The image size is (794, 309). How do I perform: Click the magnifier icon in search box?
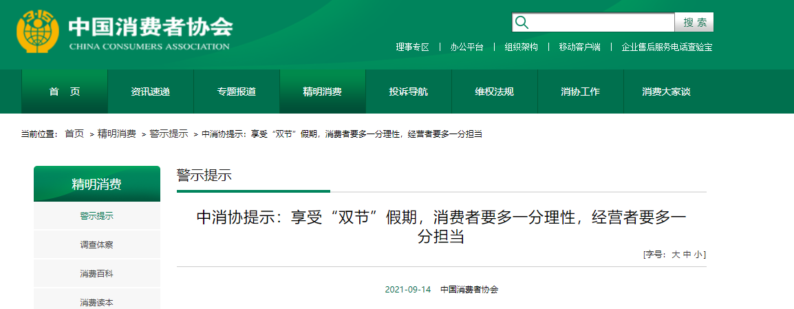tap(522, 23)
